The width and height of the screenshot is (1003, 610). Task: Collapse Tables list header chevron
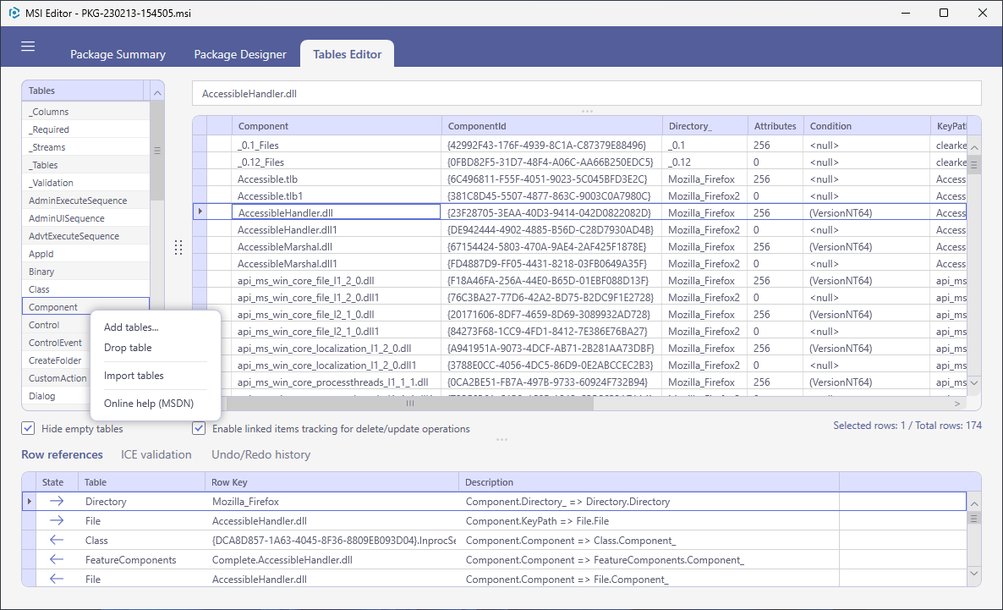(157, 93)
